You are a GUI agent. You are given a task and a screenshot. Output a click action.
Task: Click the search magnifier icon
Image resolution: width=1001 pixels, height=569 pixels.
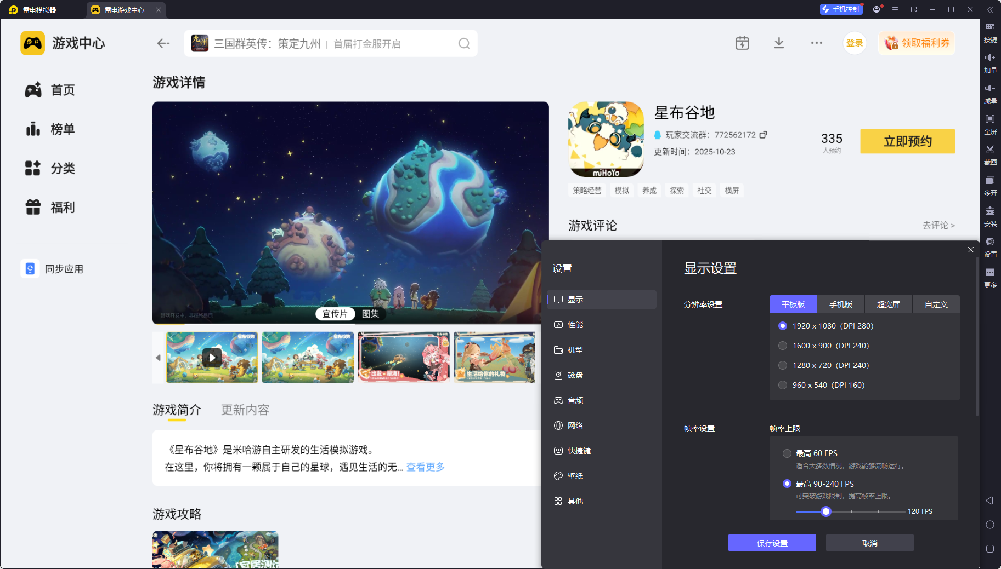coord(464,43)
